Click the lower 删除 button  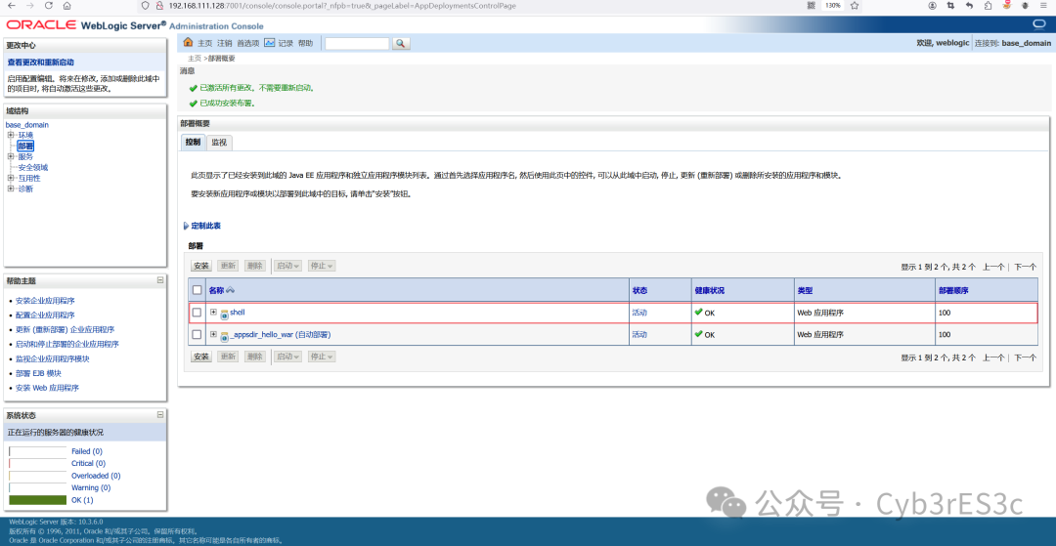coord(254,357)
